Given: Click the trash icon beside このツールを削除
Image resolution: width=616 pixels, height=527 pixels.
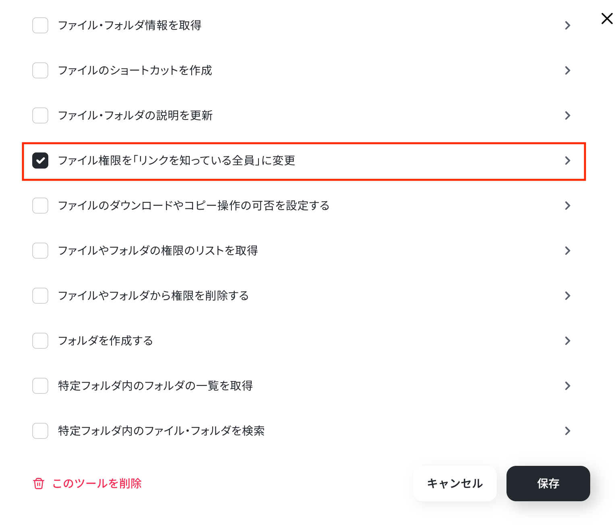Looking at the screenshot, I should point(39,484).
